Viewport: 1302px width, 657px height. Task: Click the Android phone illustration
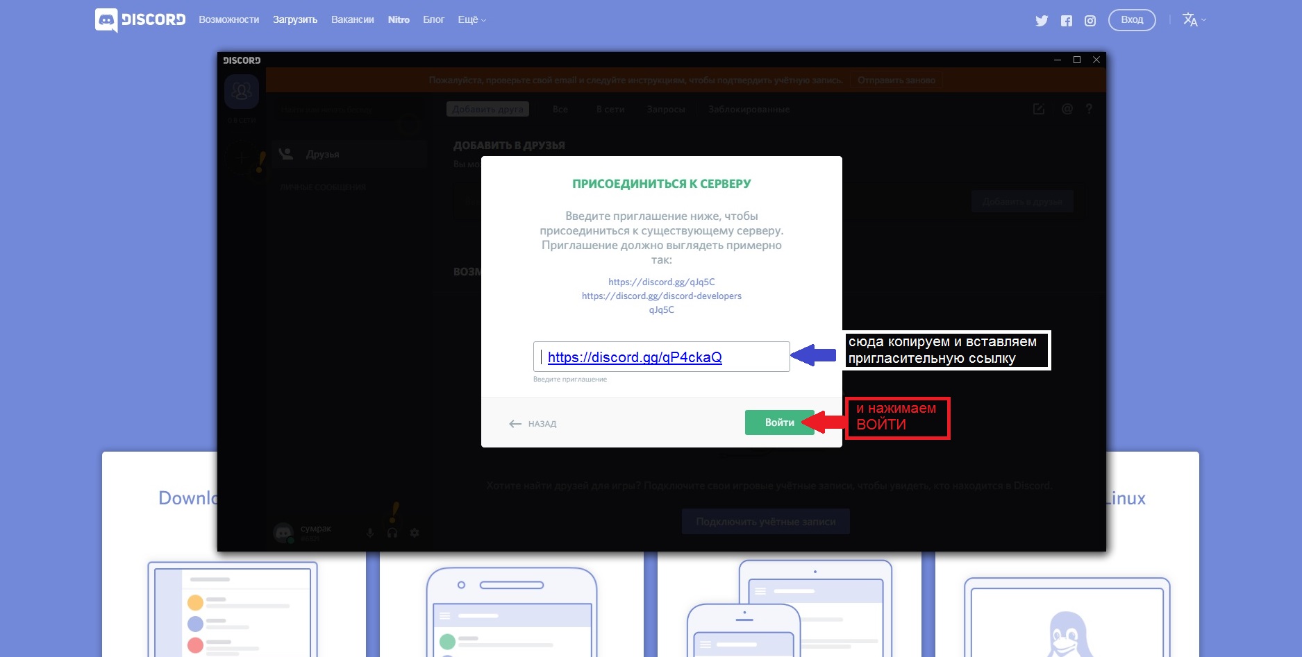pyautogui.click(x=512, y=612)
